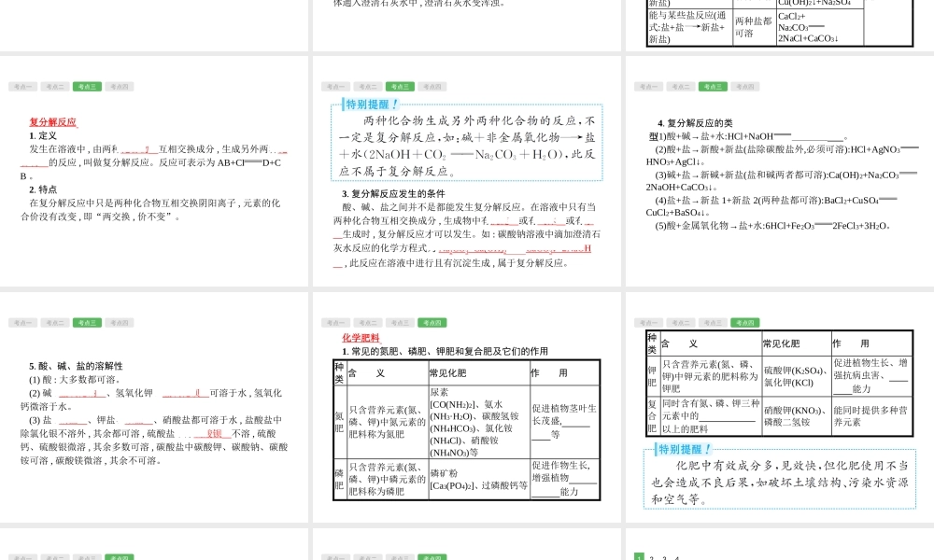The height and width of the screenshot is (560, 934).
Task: Click dashed note box about 化肥中有效成分多
Action: coord(780,479)
